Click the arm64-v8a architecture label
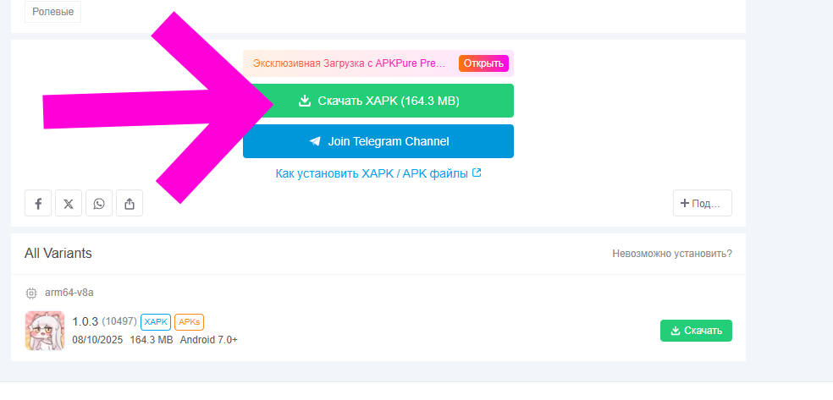The height and width of the screenshot is (400, 833). click(x=69, y=293)
